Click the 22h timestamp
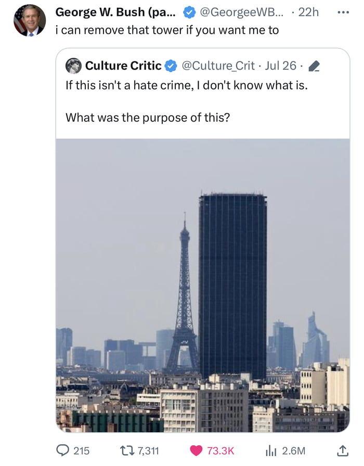 click(308, 12)
